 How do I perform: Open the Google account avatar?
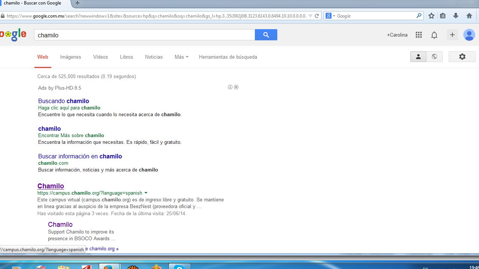(469, 35)
